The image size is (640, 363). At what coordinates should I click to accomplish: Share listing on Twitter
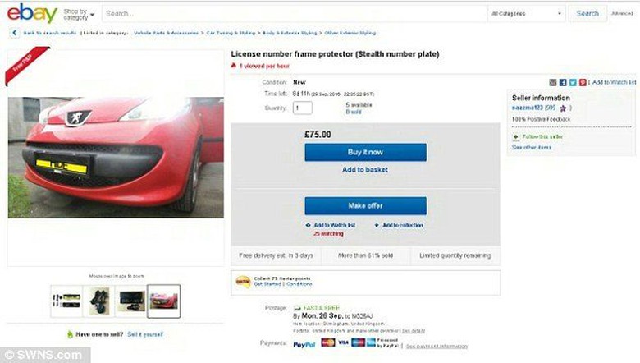573,82
